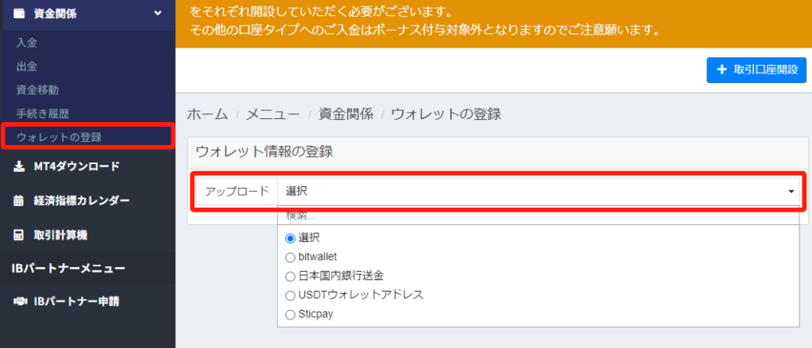Click the IBパートナー申請 handshake icon
The width and height of the screenshot is (812, 348).
(20, 301)
